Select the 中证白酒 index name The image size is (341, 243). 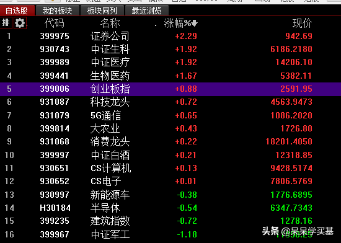110,155
